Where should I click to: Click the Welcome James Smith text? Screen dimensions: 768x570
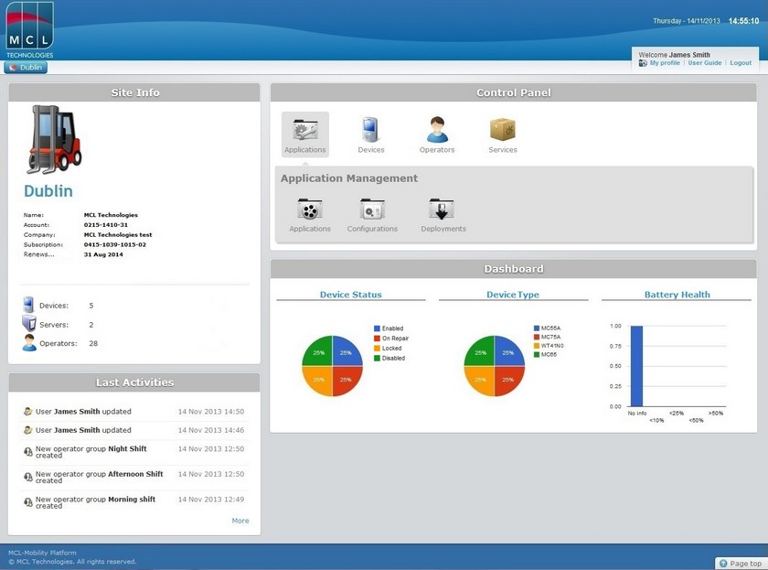[674, 55]
